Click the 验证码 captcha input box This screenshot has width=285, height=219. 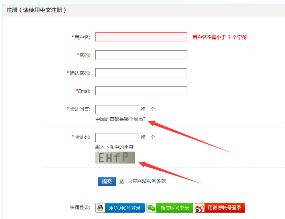coord(117,137)
